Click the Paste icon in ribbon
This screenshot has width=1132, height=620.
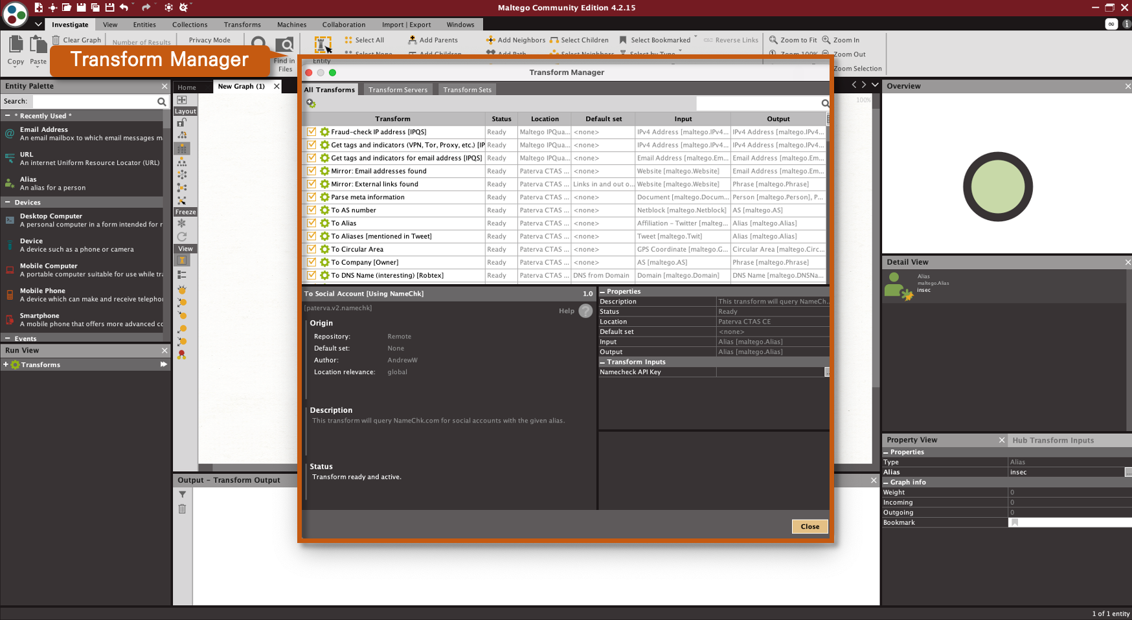pyautogui.click(x=38, y=45)
